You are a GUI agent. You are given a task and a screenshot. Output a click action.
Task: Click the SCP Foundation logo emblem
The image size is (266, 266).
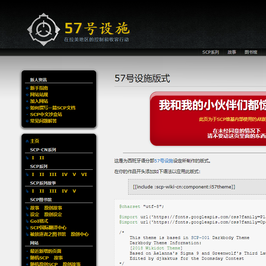coord(41,29)
